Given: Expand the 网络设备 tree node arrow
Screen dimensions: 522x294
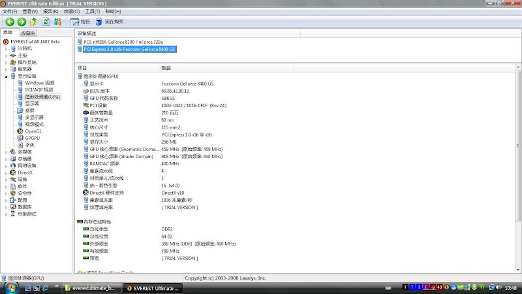Looking at the screenshot, I should click(x=6, y=166).
